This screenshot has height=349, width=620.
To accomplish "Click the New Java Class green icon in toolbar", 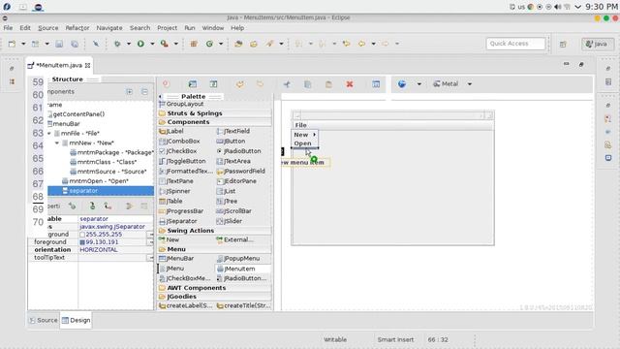I will 209,44.
